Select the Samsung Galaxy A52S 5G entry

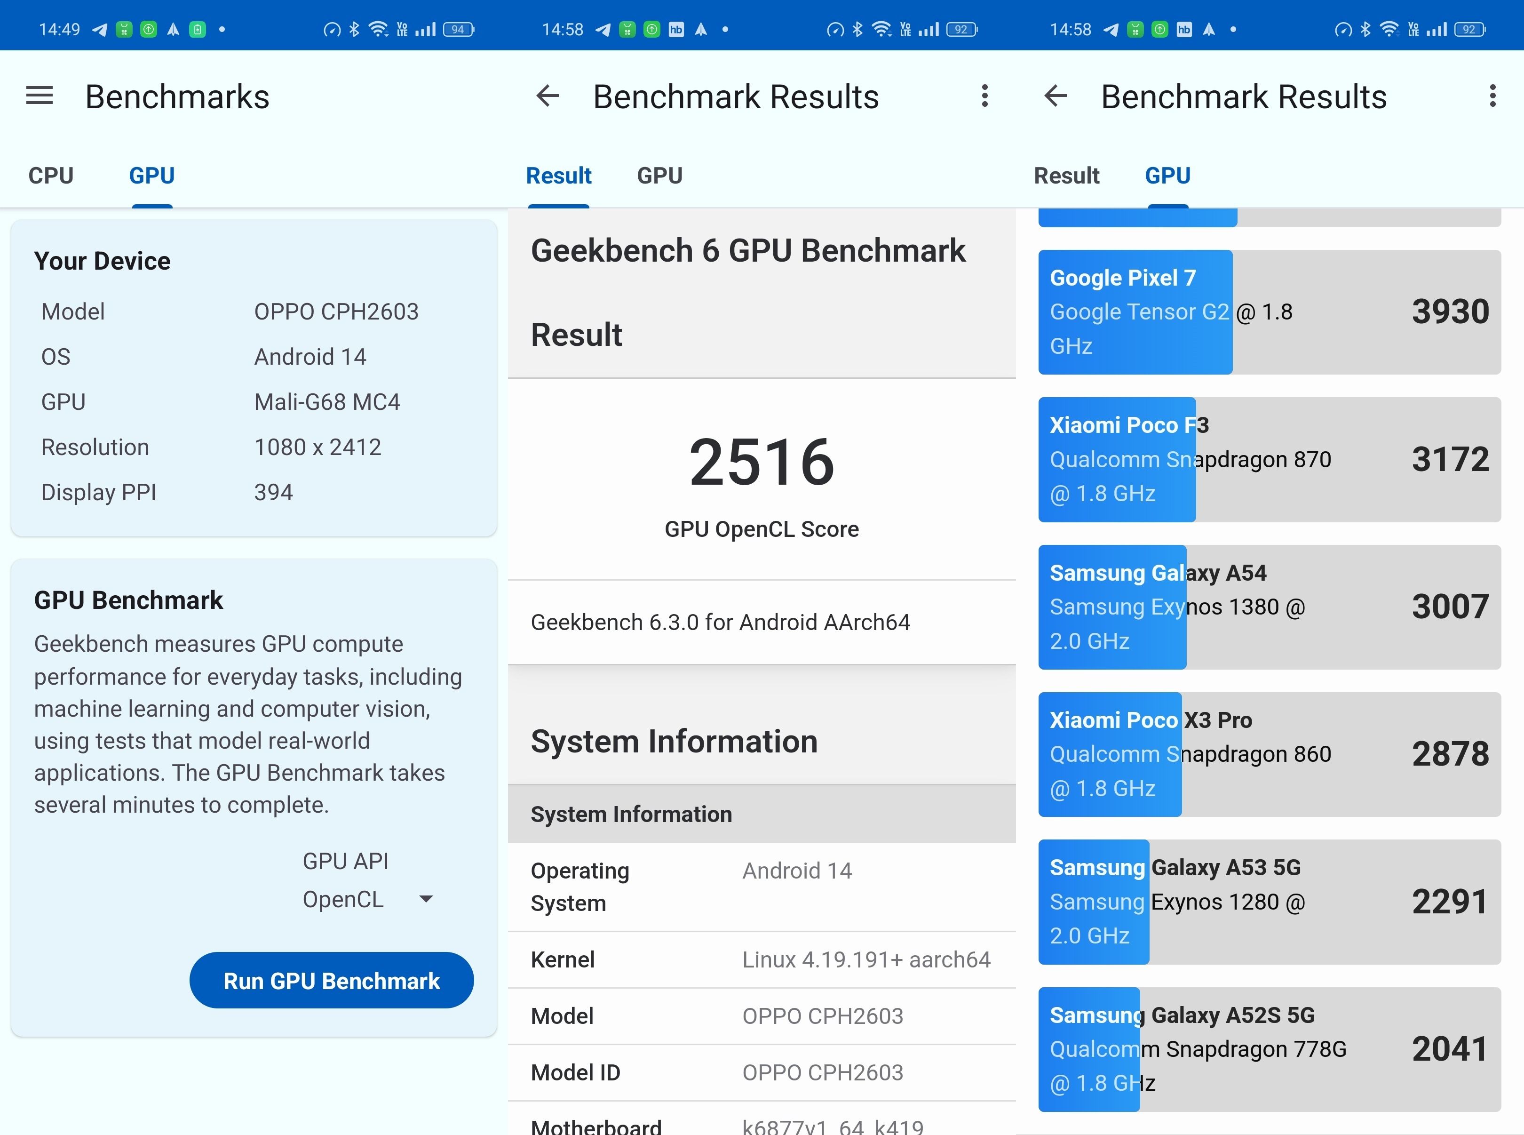point(1269,1049)
